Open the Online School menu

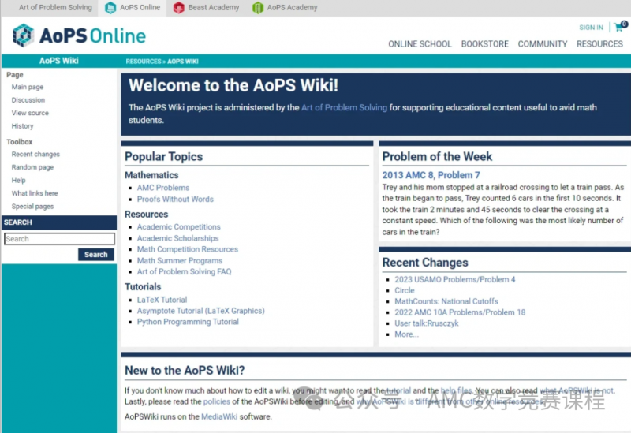click(x=420, y=44)
